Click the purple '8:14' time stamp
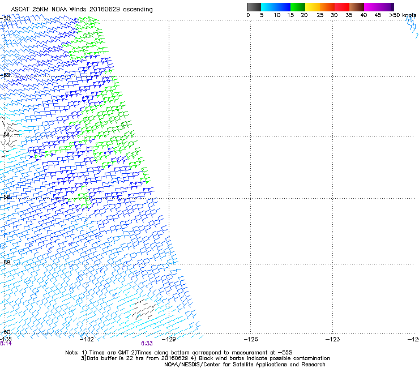 (6, 344)
